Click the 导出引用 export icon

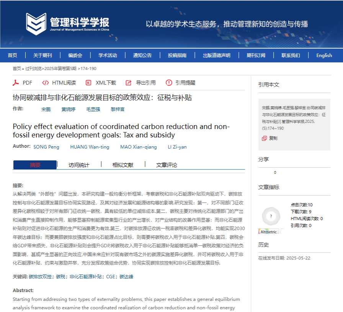129,83
